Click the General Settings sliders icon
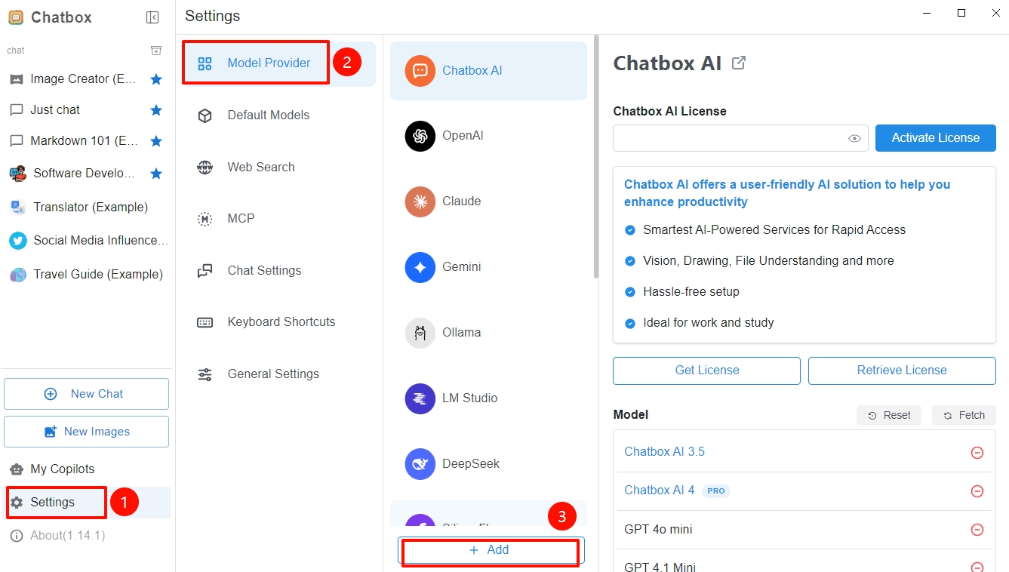This screenshot has height=572, width=1009. pyautogui.click(x=205, y=374)
